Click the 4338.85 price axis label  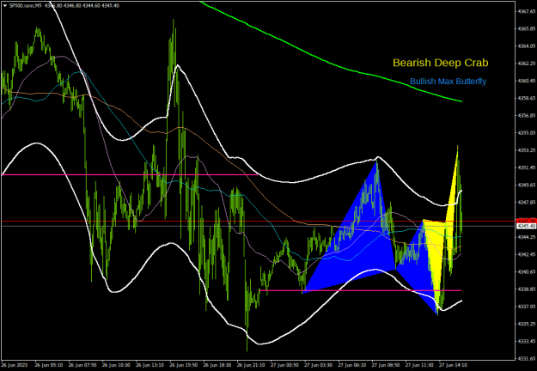click(x=527, y=289)
